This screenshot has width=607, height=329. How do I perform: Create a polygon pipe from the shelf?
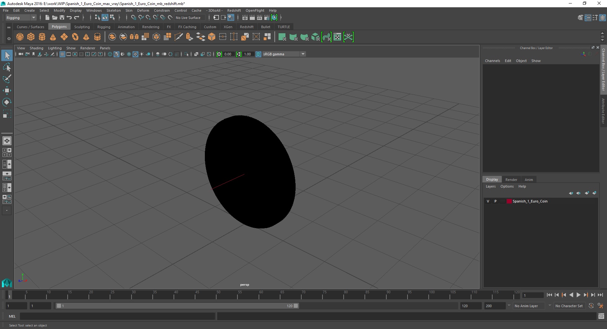pos(97,37)
